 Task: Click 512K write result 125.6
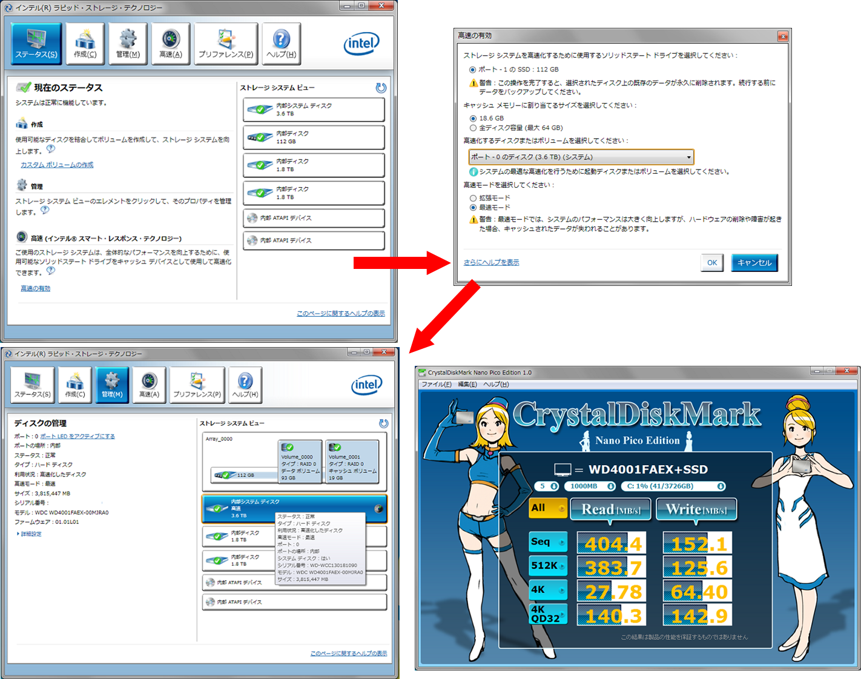tap(698, 567)
